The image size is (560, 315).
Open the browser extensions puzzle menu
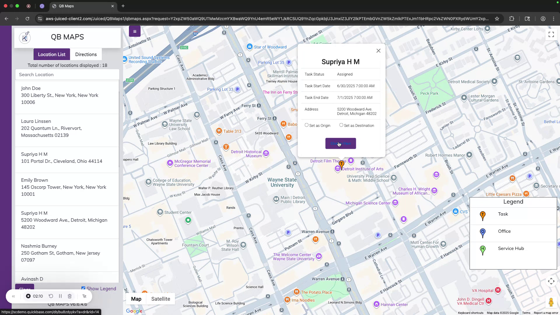(512, 18)
